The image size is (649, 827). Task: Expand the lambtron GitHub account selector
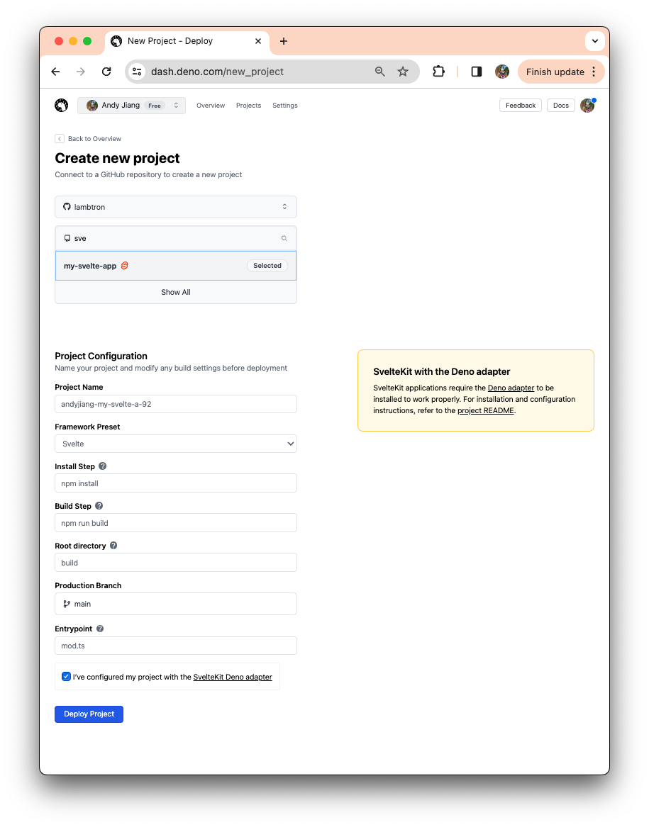coord(176,207)
